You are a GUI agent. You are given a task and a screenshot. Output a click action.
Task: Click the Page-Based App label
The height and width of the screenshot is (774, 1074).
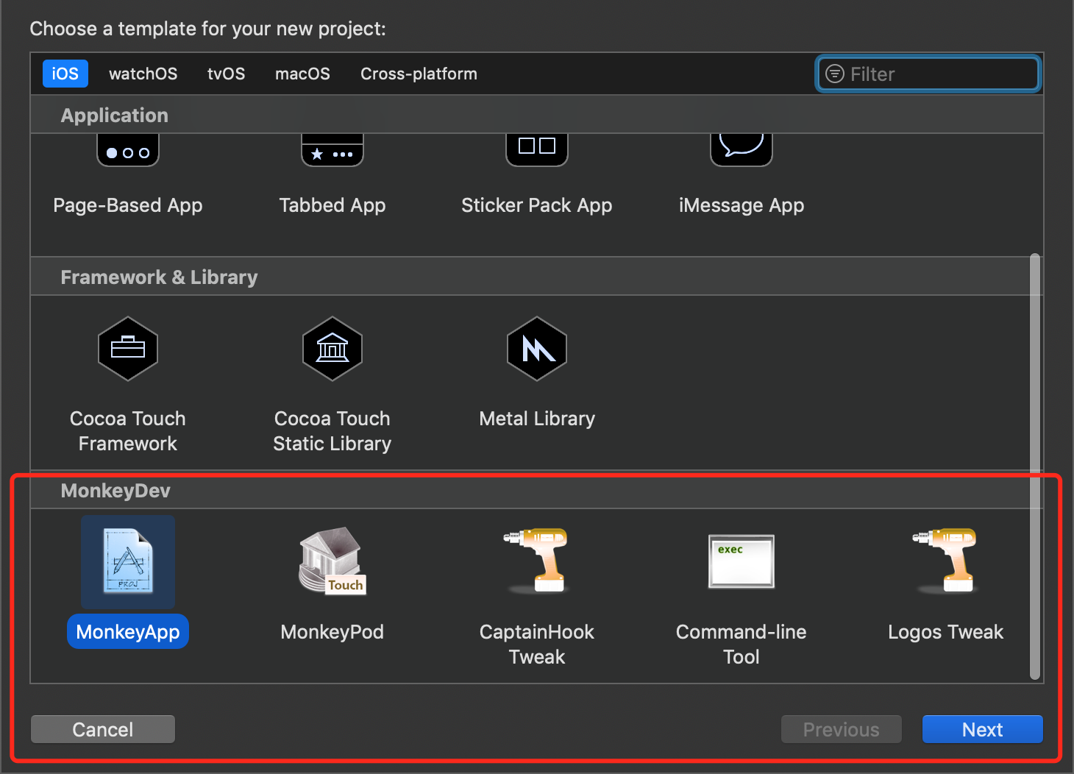tap(128, 205)
